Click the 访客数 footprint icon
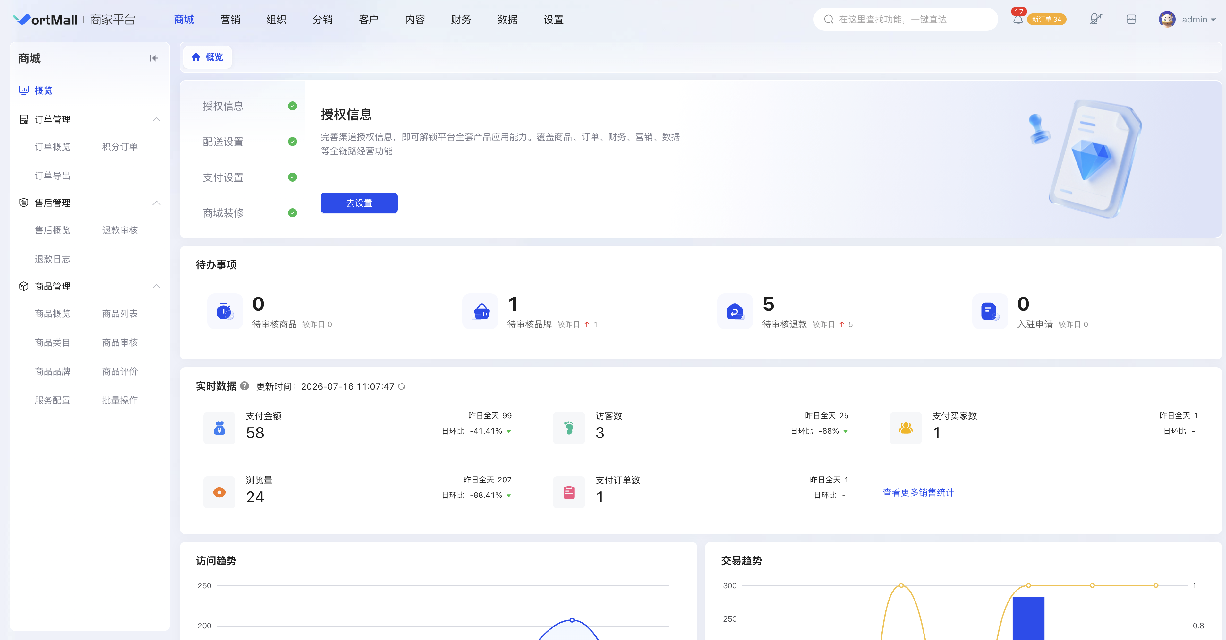This screenshot has height=640, width=1226. coord(569,428)
